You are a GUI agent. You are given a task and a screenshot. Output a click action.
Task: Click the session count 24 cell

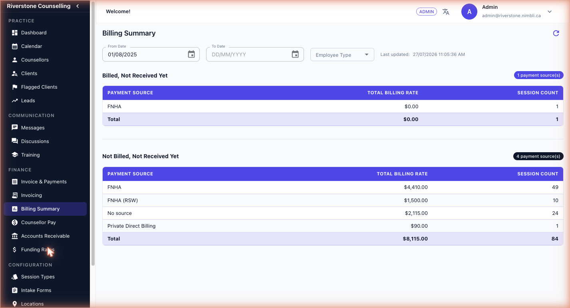555,213
